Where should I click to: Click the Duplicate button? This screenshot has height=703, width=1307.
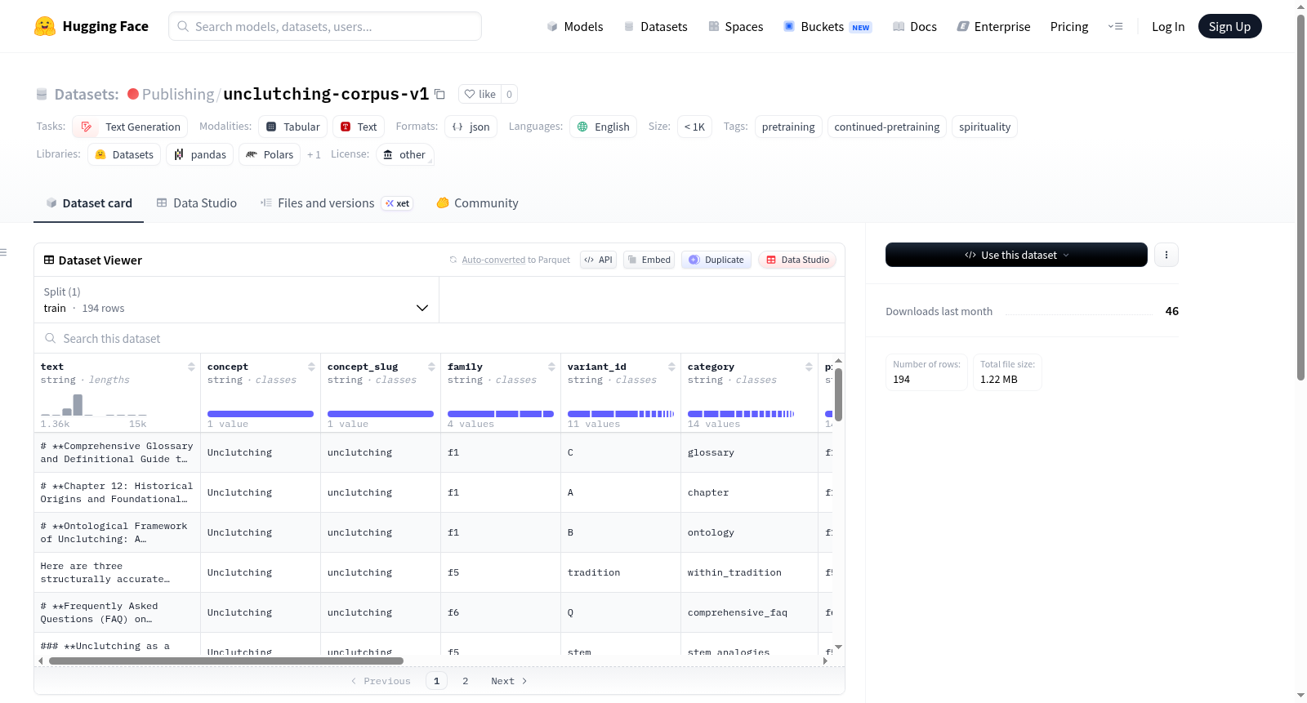pyautogui.click(x=716, y=260)
